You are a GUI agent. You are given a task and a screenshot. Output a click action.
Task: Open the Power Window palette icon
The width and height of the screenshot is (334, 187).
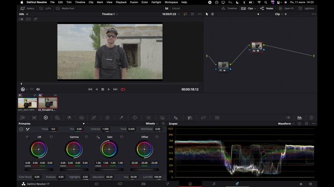(x=135, y=118)
